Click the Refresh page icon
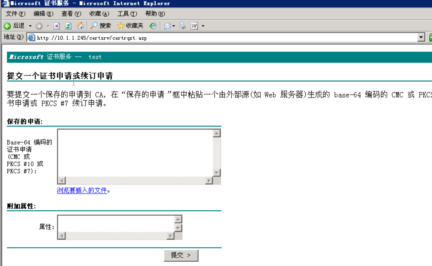The width and height of the screenshot is (432, 266). point(68,26)
